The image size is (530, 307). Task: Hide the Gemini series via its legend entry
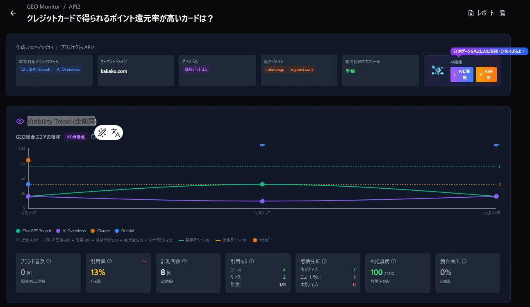pos(125,230)
